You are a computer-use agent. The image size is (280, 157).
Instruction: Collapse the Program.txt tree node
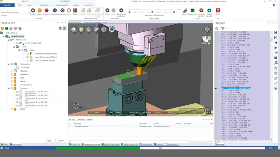pyautogui.click(x=9, y=88)
